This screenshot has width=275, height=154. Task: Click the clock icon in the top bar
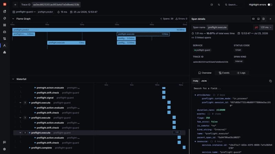212,5
